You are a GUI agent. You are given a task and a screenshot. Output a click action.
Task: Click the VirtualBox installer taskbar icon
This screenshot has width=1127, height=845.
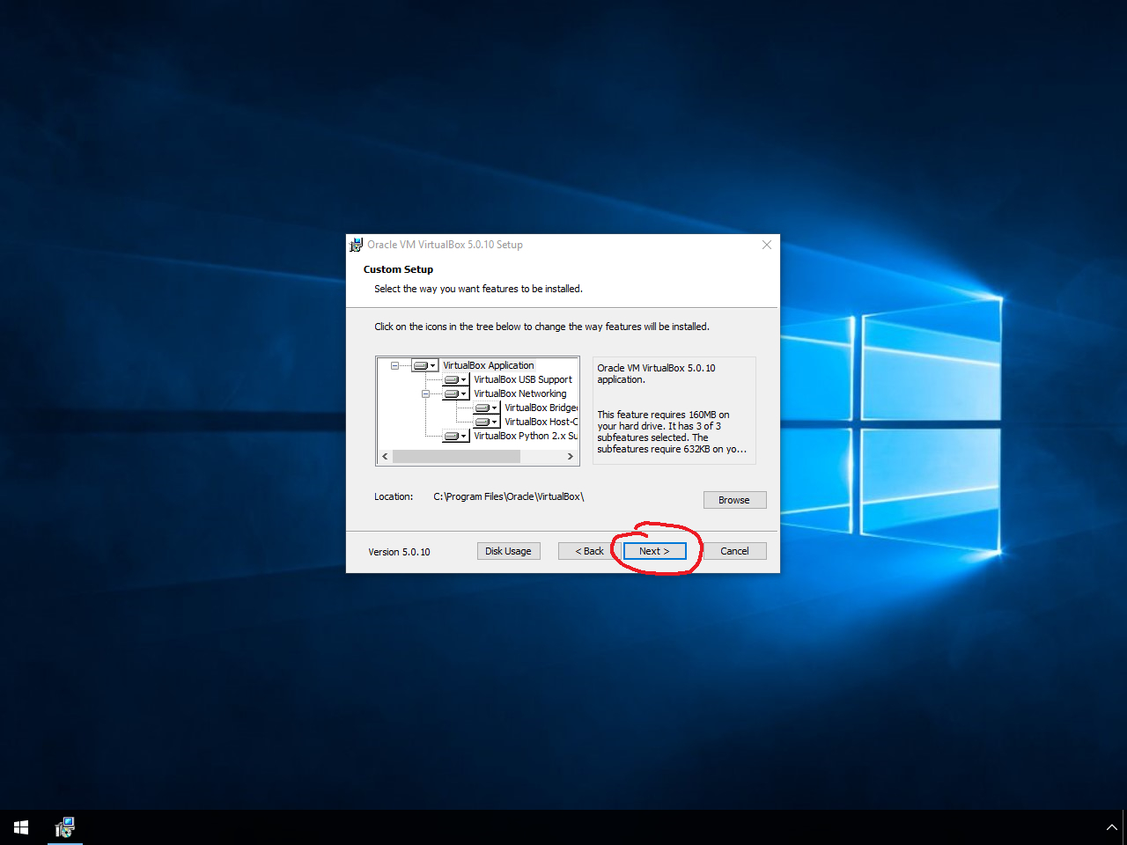point(65,827)
